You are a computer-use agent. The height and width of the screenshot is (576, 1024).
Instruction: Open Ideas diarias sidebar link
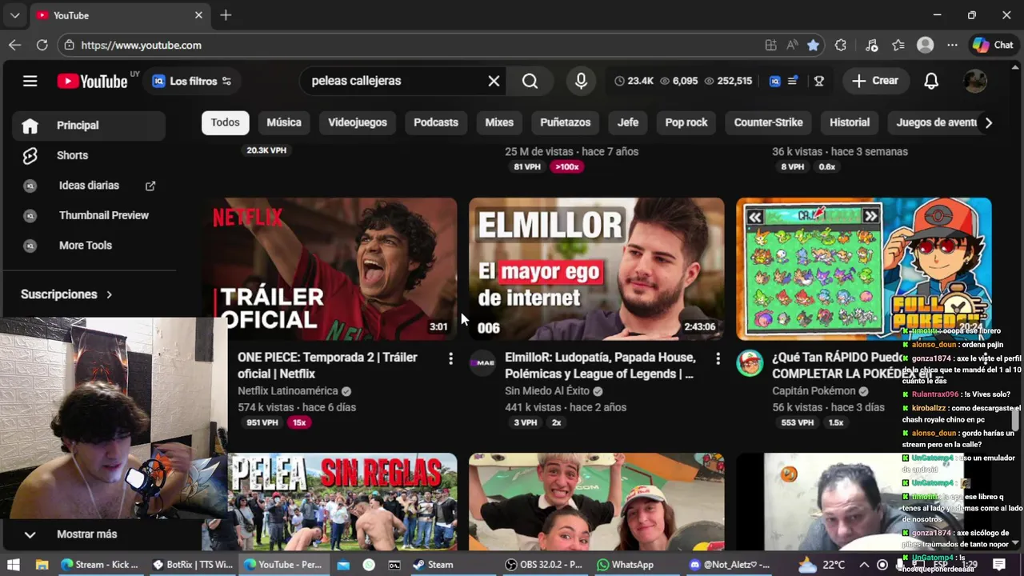[x=89, y=186]
